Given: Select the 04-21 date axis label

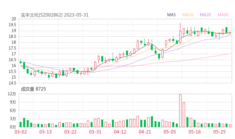Looking at the screenshot, I should point(144,132).
